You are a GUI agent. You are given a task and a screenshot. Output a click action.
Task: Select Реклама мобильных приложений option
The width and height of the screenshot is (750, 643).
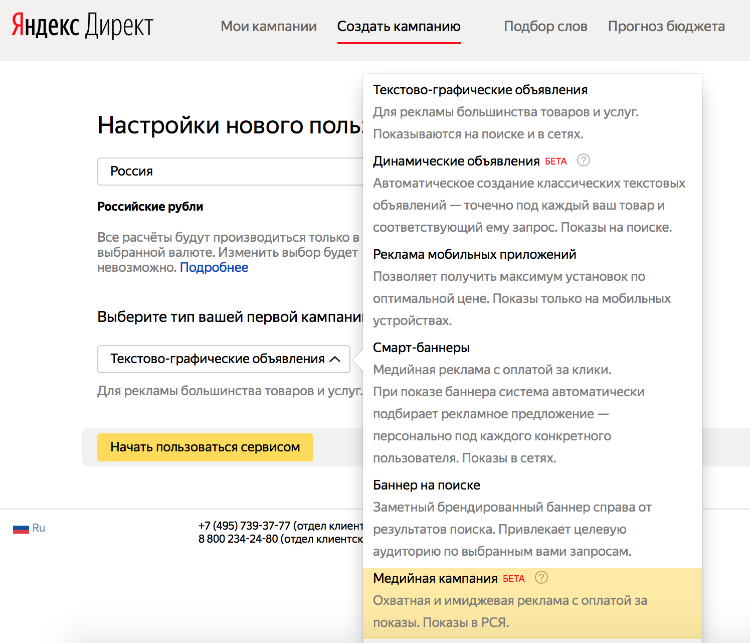click(532, 287)
